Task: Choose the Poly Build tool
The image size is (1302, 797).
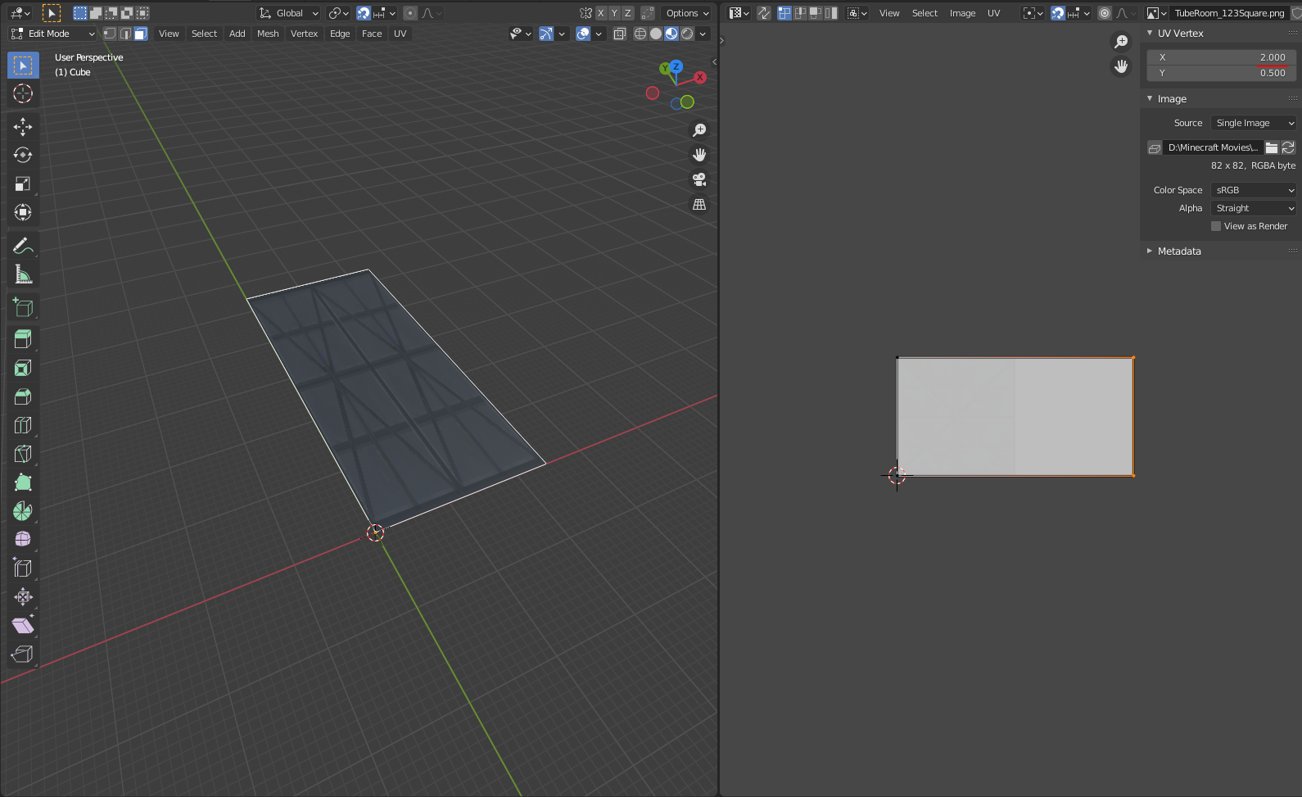Action: click(23, 482)
